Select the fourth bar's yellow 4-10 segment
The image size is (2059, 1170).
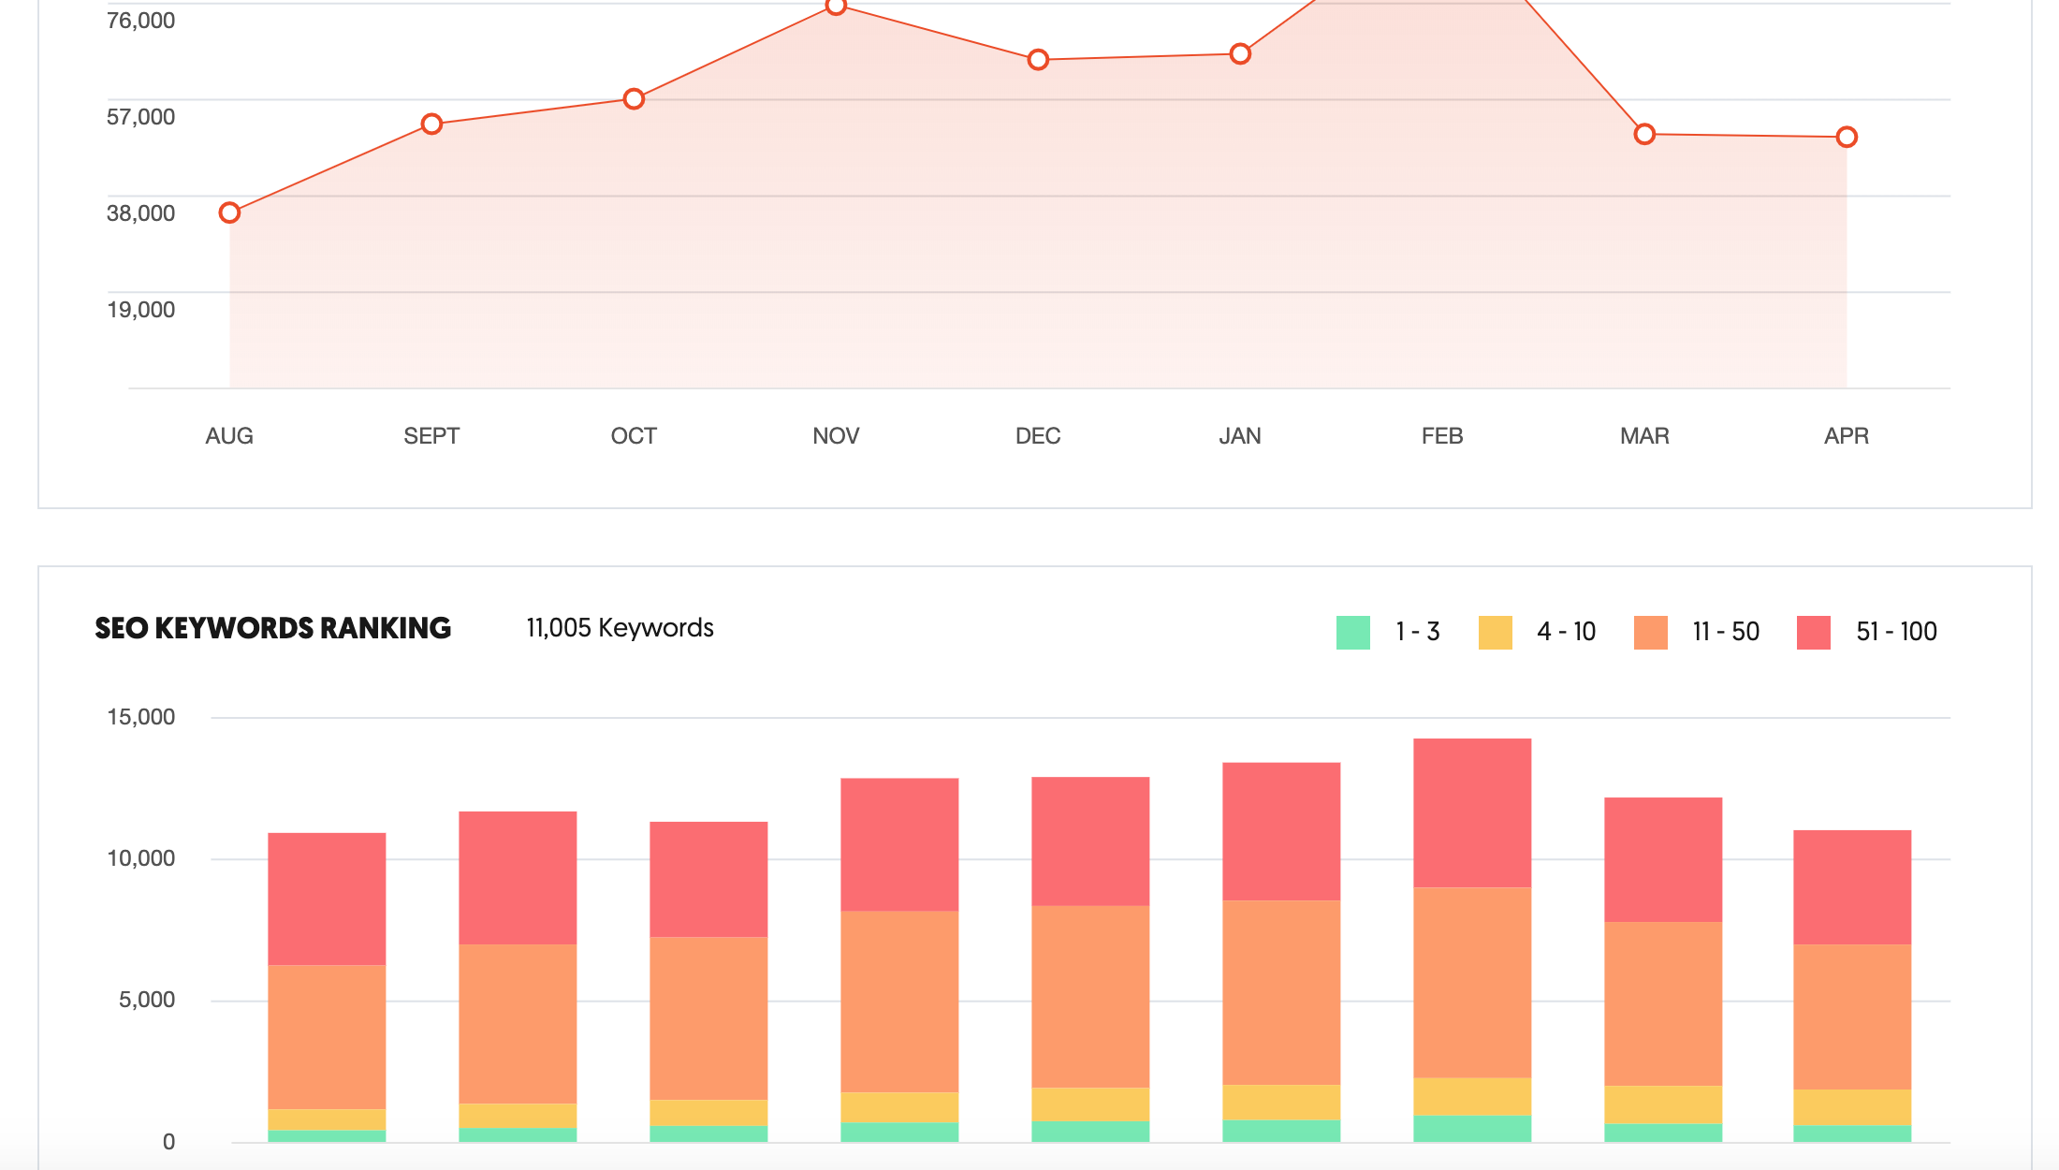(x=899, y=1107)
